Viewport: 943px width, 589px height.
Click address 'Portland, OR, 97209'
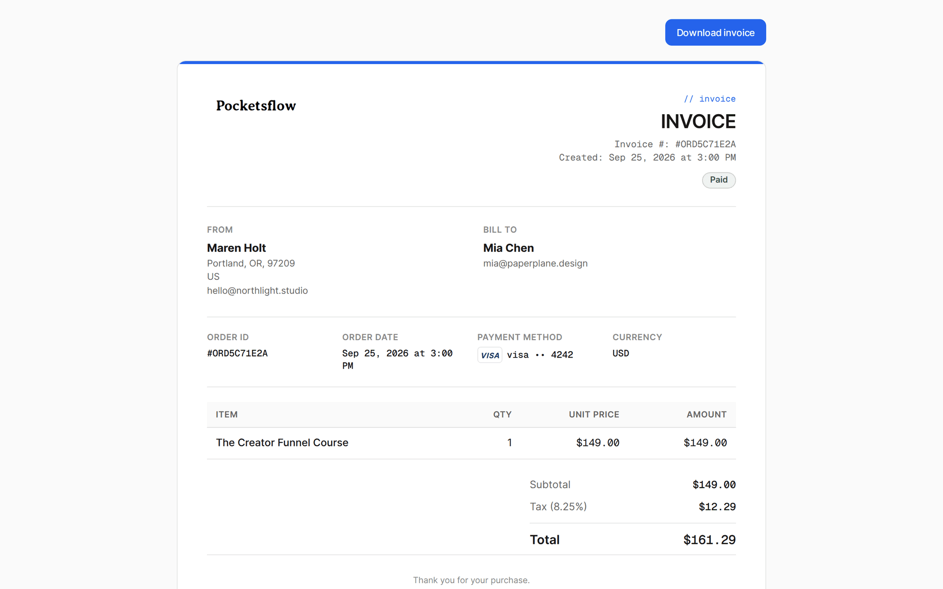pyautogui.click(x=251, y=263)
